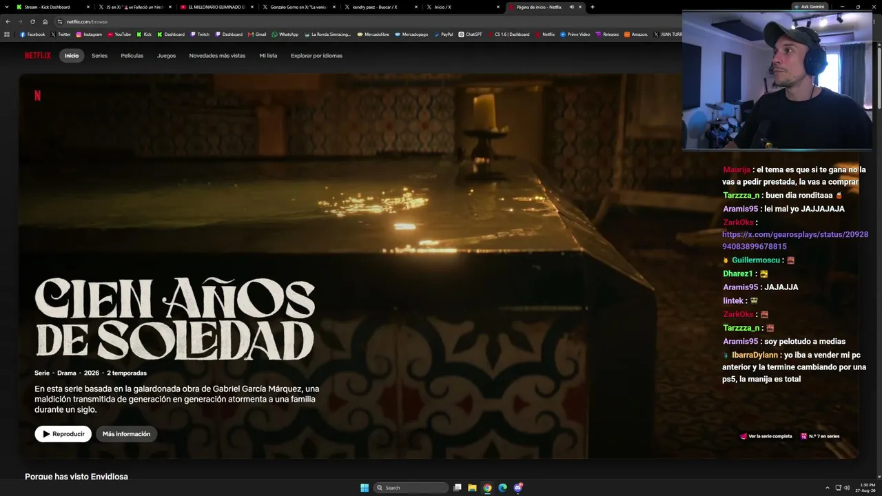882x496 pixels.
Task: Open the Instagram bookmark
Action: [x=89, y=34]
